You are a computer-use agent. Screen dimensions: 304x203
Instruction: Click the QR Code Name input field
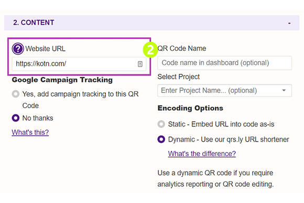(224, 63)
